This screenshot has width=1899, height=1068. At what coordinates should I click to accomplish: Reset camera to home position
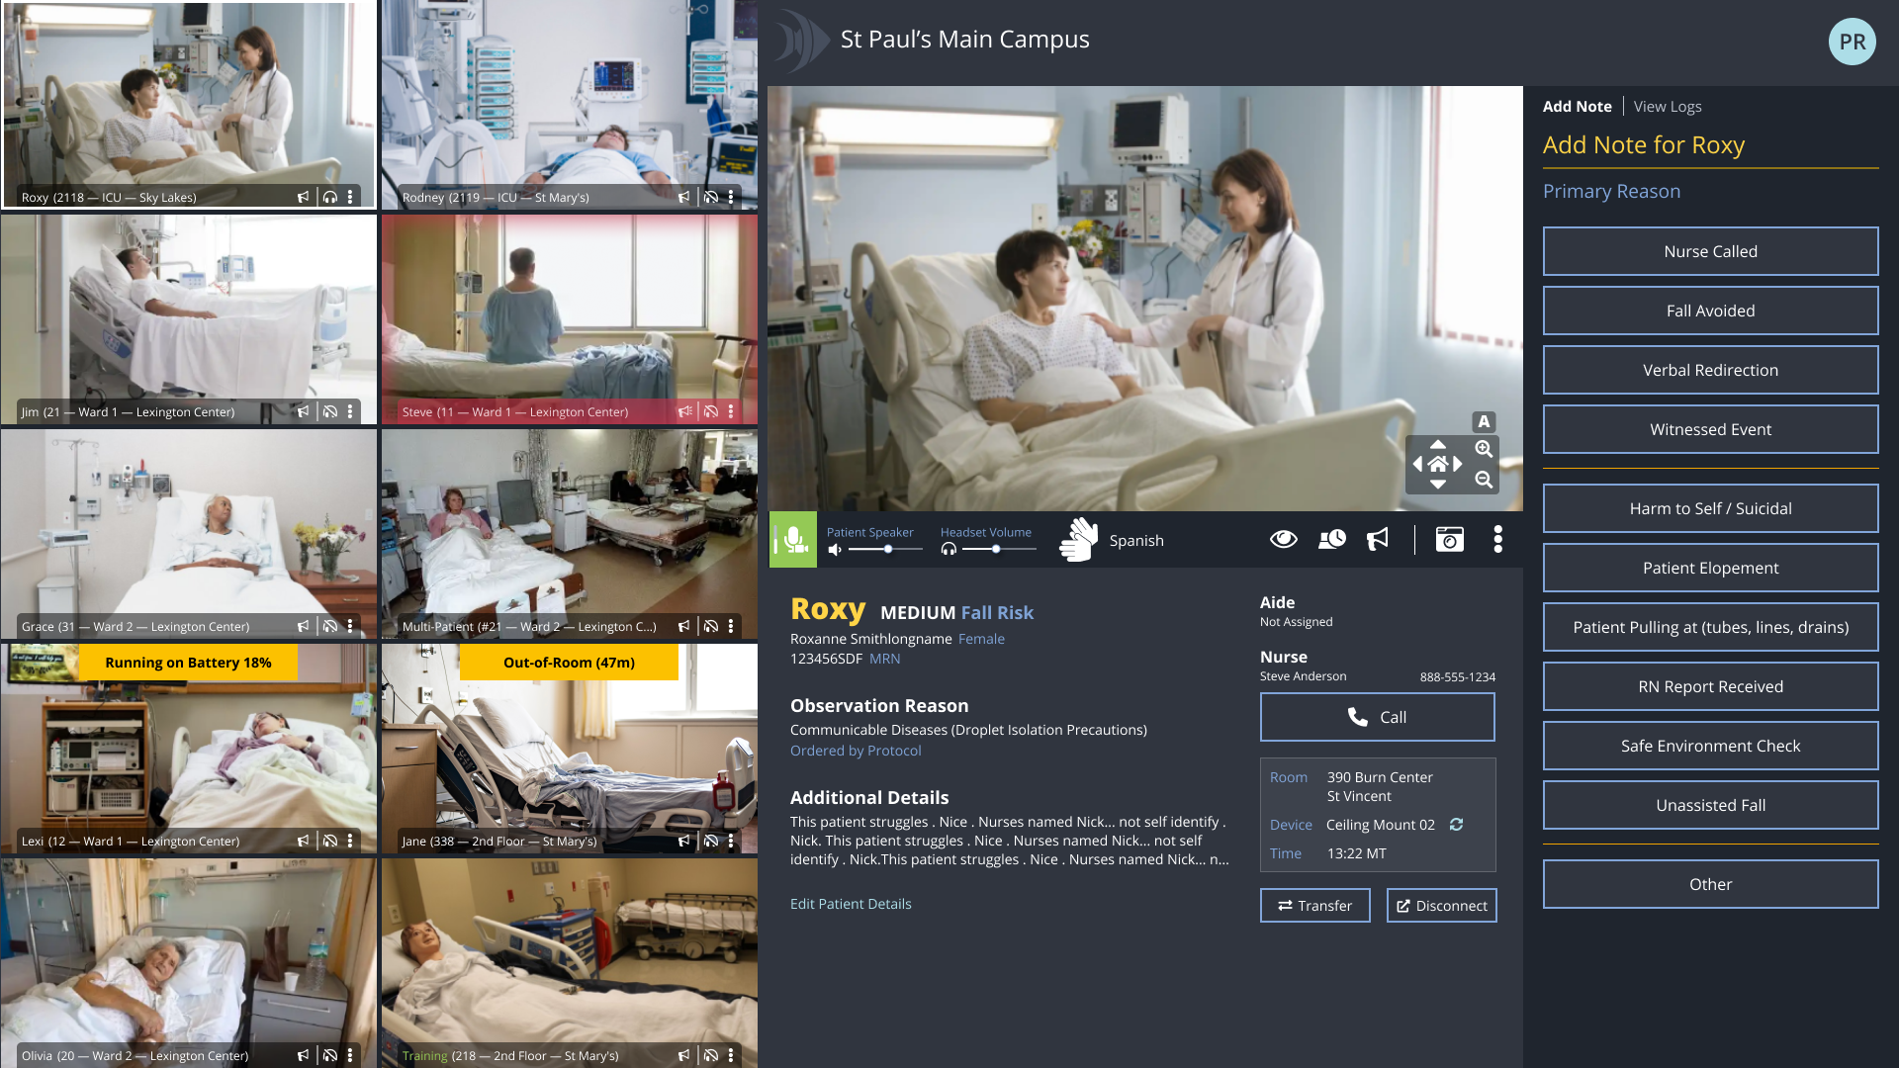[x=1438, y=464]
